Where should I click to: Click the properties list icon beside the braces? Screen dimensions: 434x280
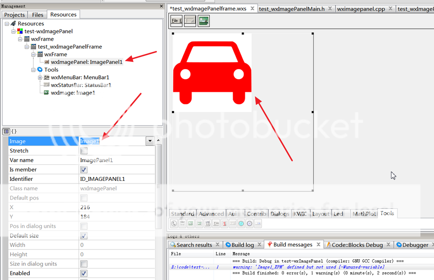click(6, 131)
